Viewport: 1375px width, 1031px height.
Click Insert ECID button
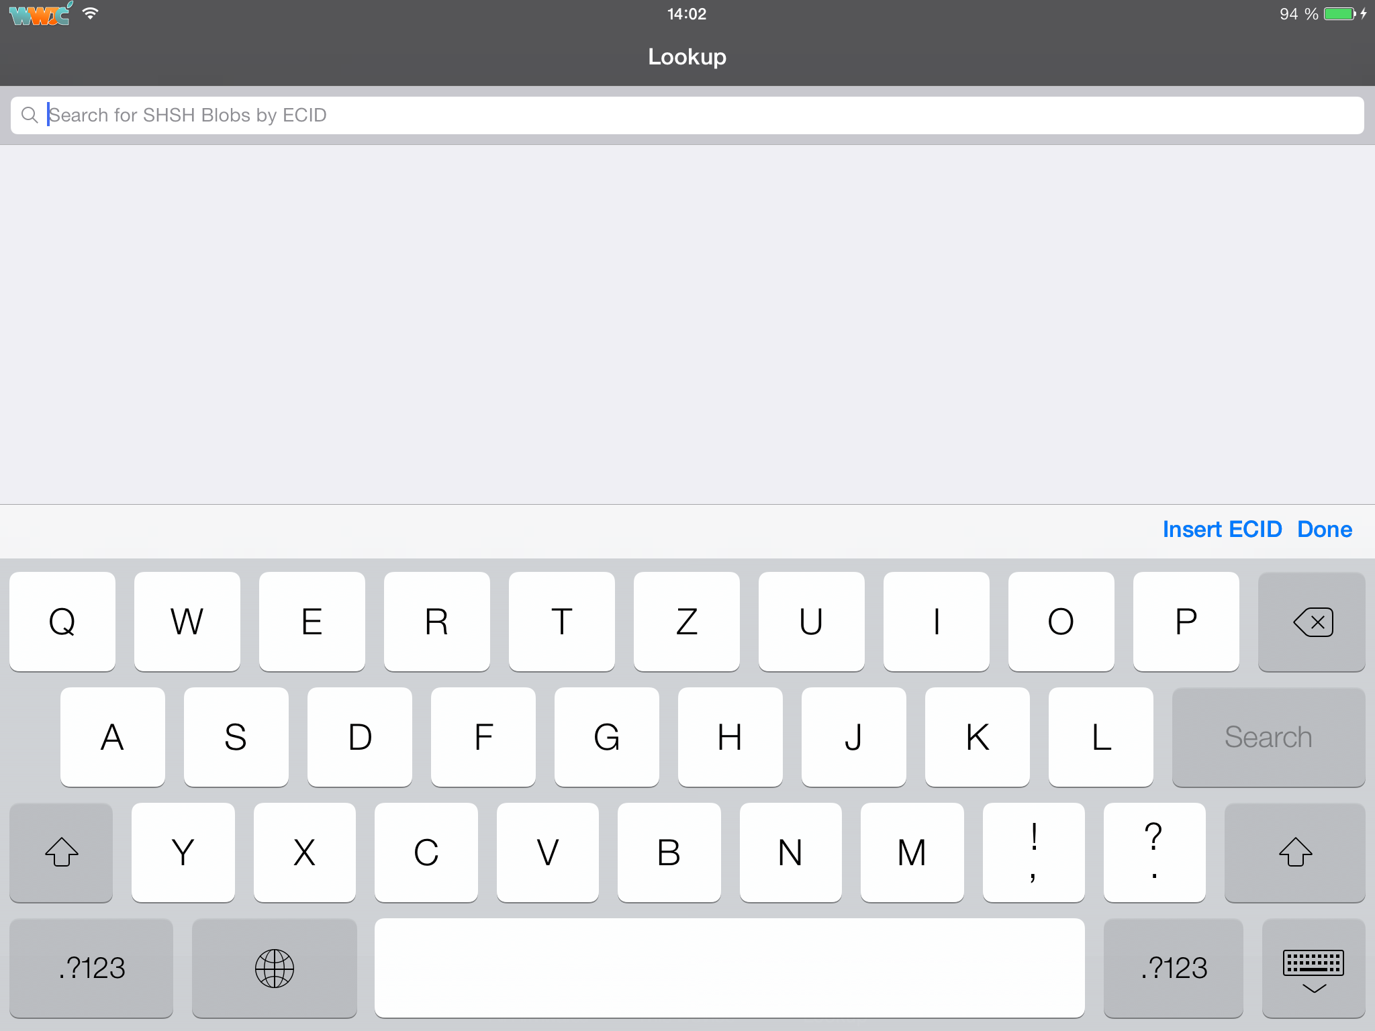(x=1223, y=530)
